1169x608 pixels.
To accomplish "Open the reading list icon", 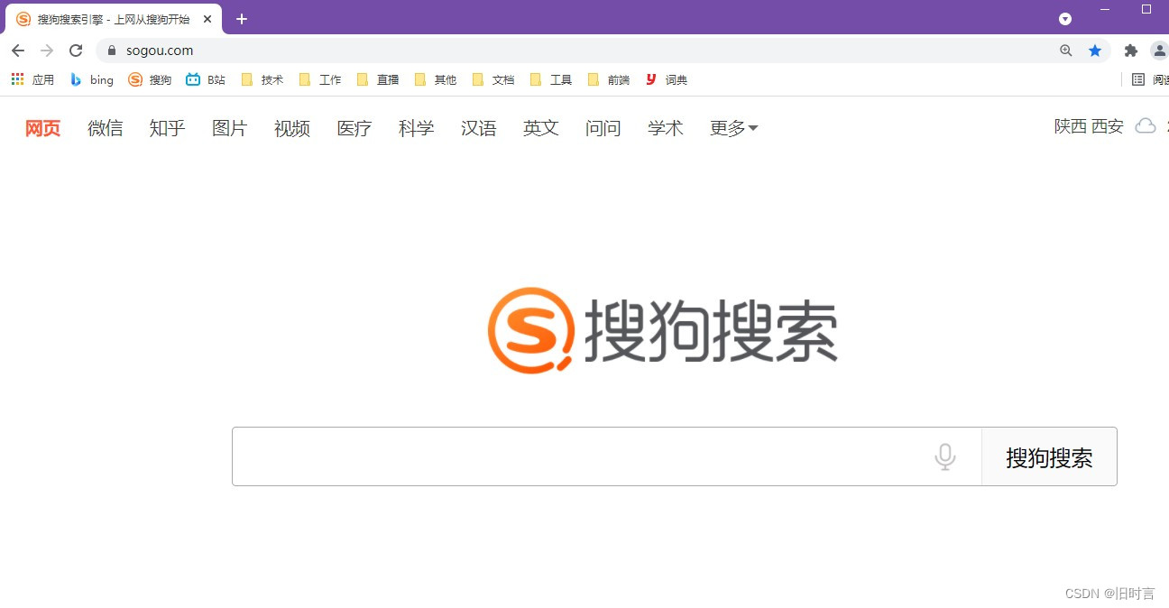I will pyautogui.click(x=1138, y=79).
